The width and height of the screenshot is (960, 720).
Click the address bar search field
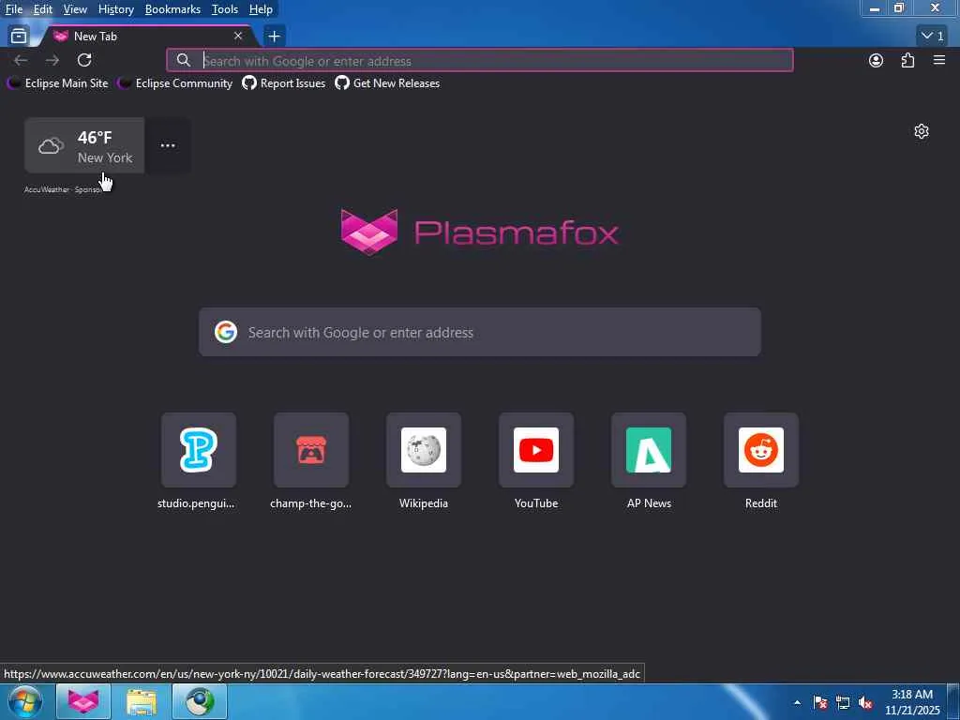(x=480, y=61)
